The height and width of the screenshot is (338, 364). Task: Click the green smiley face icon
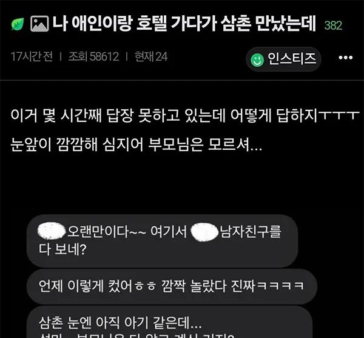tap(257, 60)
